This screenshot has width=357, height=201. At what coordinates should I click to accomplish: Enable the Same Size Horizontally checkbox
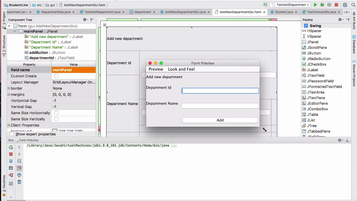point(56,113)
